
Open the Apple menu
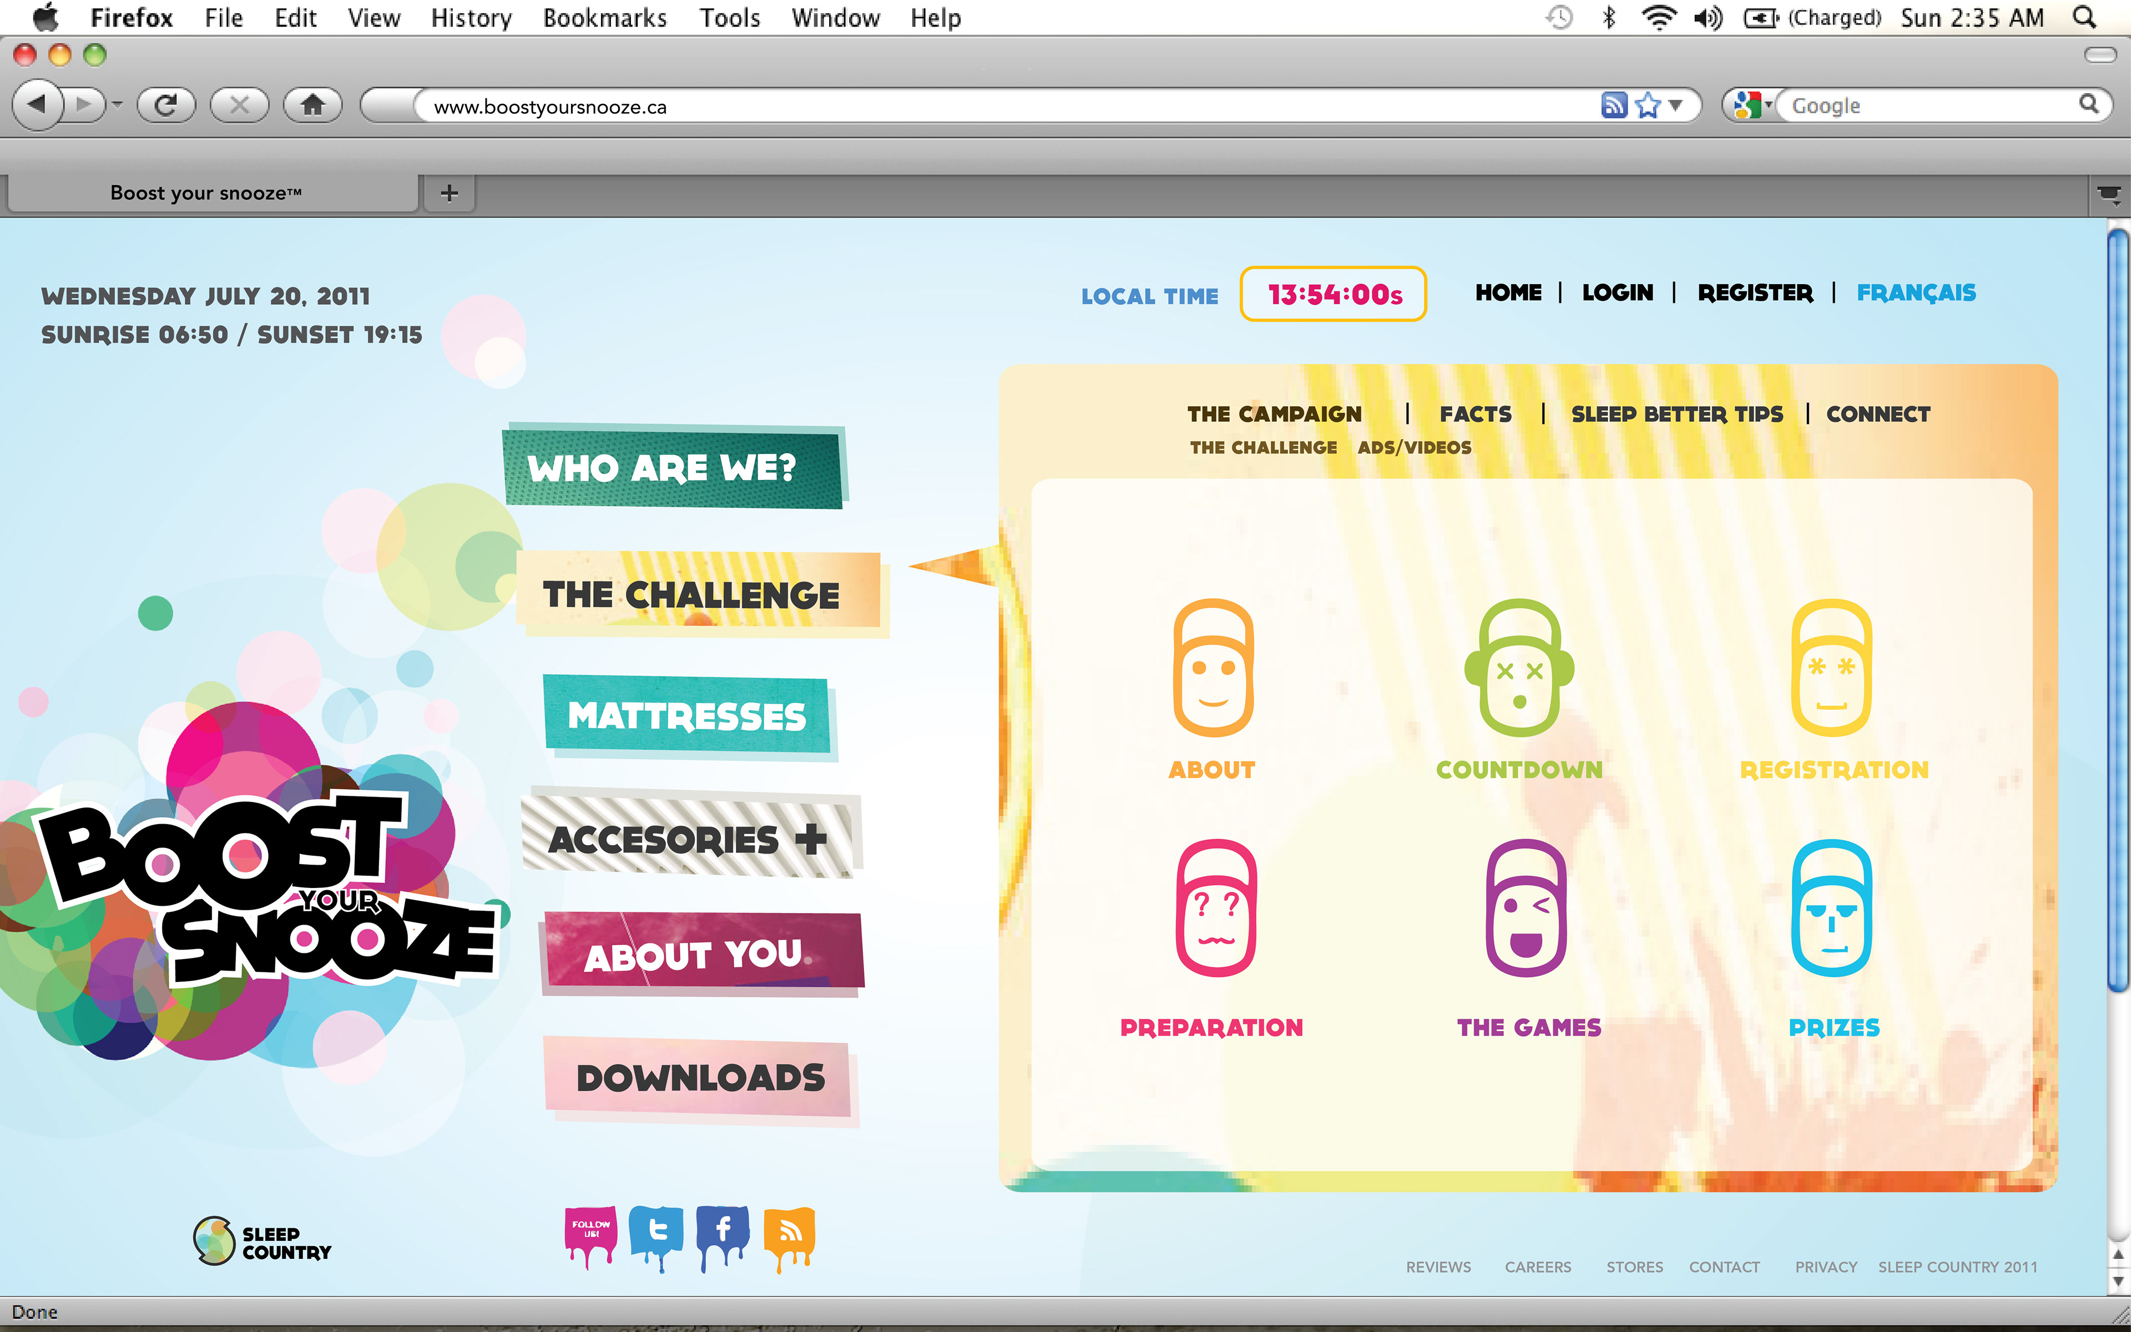click(x=46, y=18)
